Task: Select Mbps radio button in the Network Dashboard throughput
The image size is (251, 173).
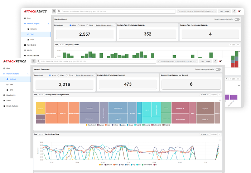Action: 58,76
